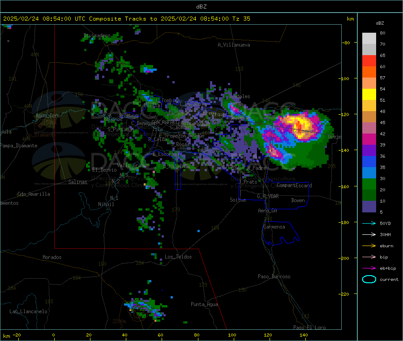Click the 0 km horizontal axis tick

[x=53, y=335]
